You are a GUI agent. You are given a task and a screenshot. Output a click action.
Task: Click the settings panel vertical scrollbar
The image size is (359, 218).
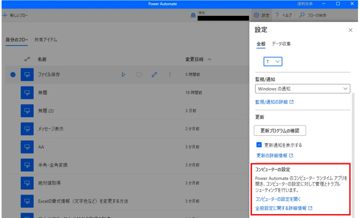point(353,140)
